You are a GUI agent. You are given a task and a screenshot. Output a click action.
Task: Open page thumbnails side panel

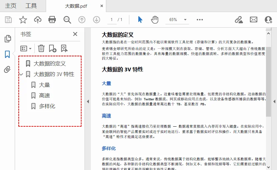click(x=8, y=39)
